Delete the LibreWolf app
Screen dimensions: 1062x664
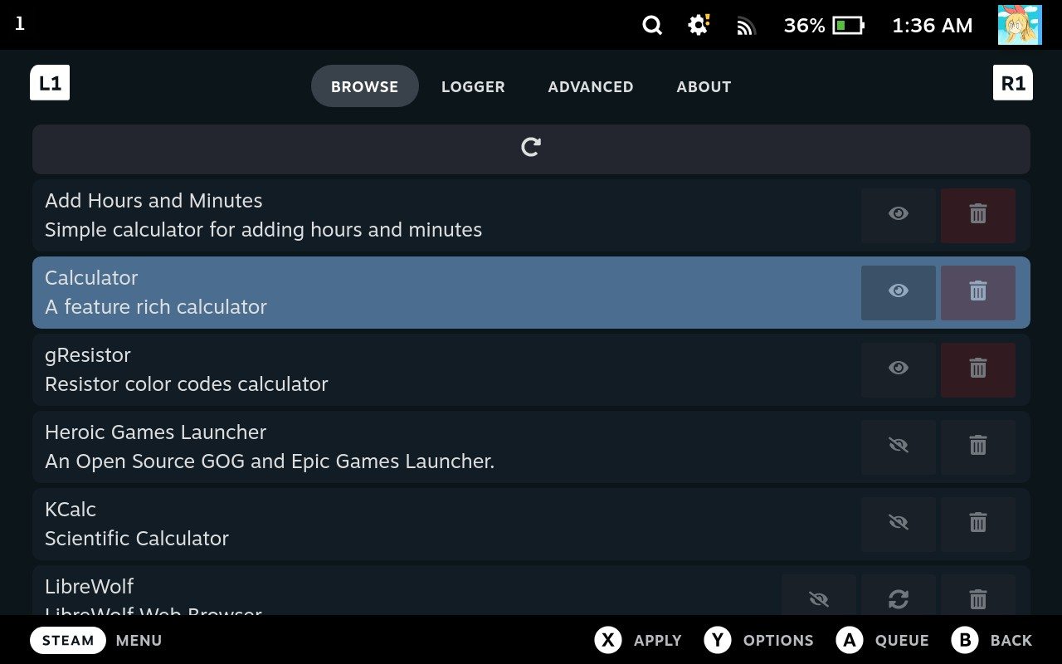(x=978, y=596)
